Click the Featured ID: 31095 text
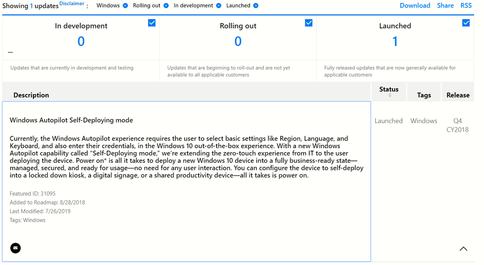The height and width of the screenshot is (265, 484). tap(32, 193)
